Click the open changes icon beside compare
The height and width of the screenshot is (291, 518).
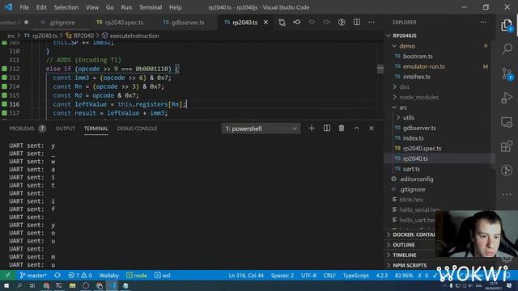point(297,22)
